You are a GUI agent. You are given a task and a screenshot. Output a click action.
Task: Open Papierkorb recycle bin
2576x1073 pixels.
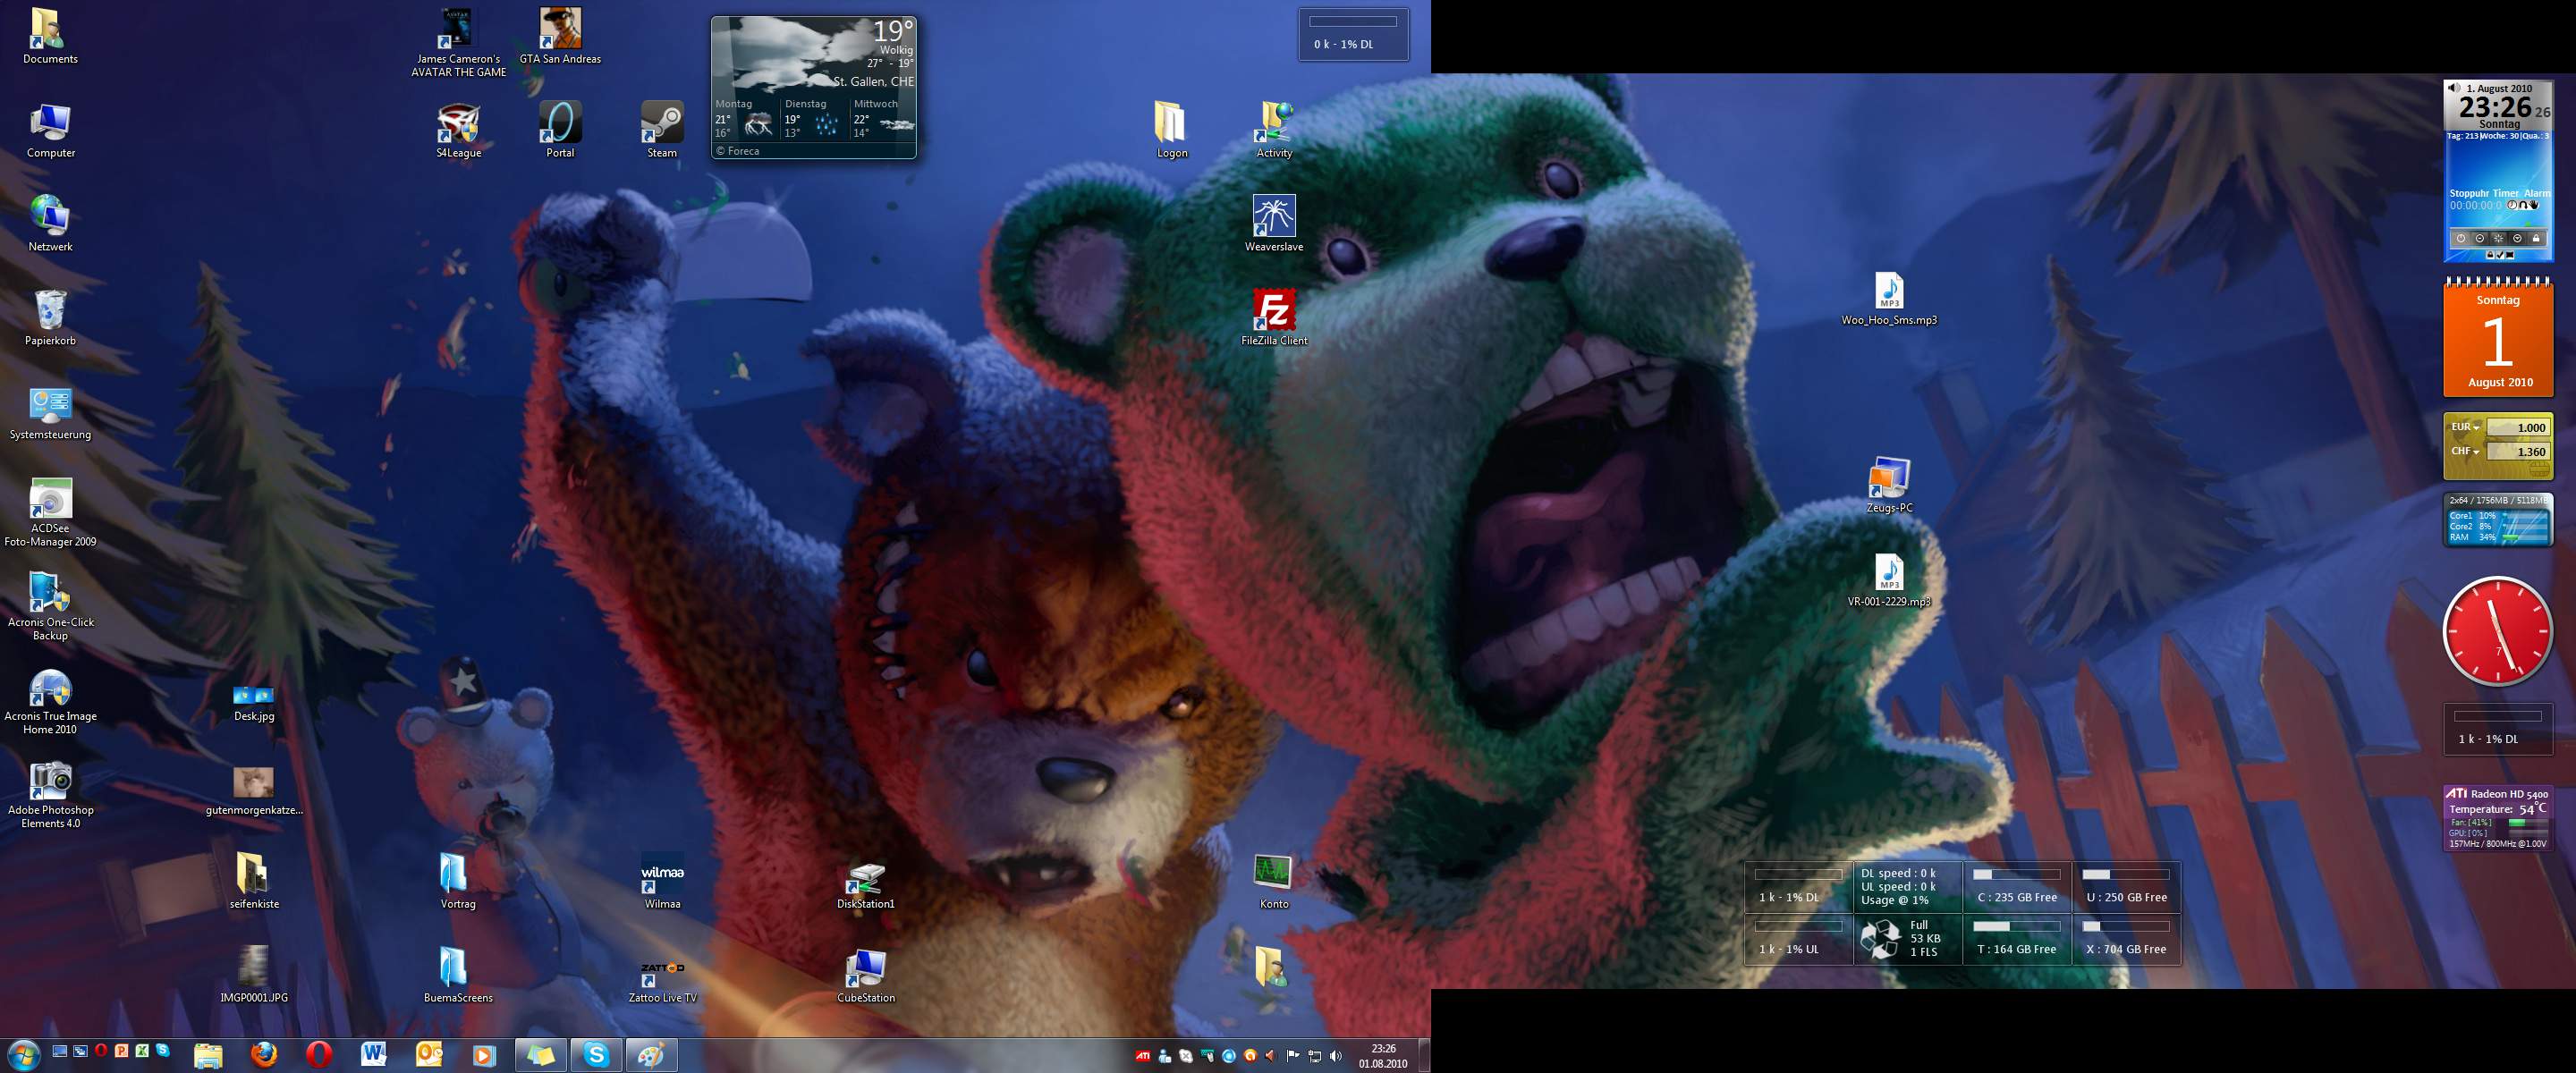tap(50, 311)
